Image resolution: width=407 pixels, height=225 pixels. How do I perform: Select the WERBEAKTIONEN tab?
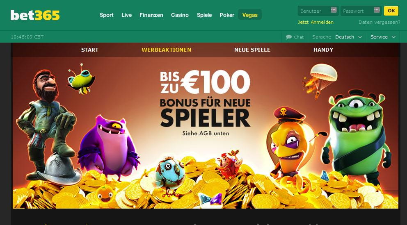(167, 50)
